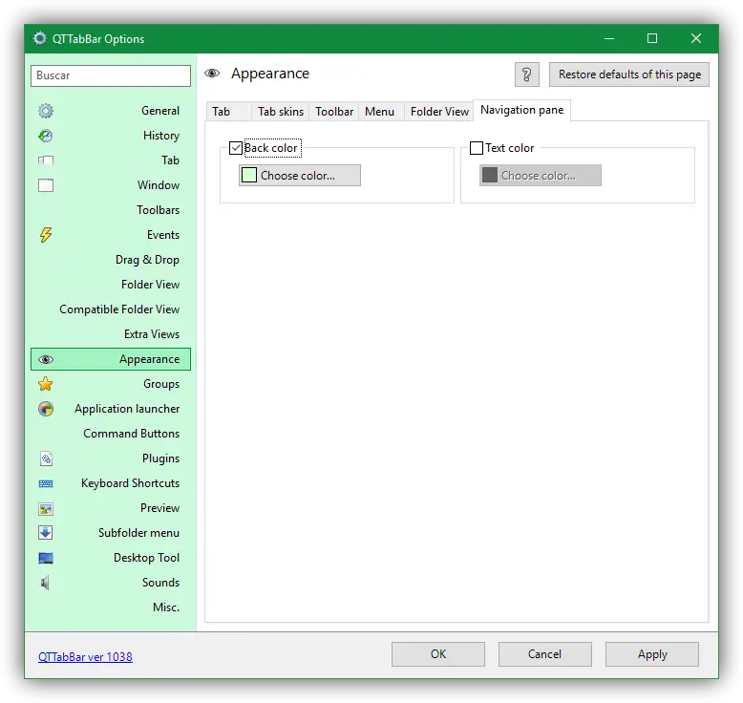
Task: Click the Apply button
Action: coord(652,654)
